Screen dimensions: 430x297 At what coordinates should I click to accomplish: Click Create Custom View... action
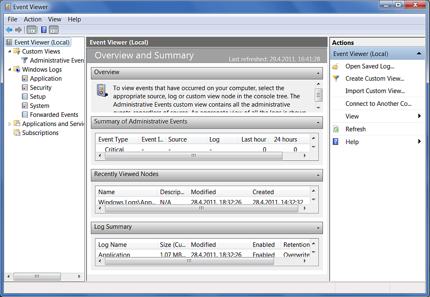tap(375, 79)
